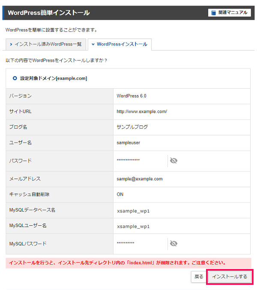Click the WordPress簡単インストール header title
257x290 pixels.
49,13
